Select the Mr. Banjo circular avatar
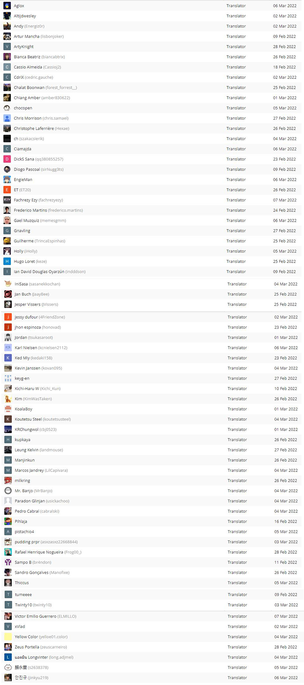 point(8,491)
